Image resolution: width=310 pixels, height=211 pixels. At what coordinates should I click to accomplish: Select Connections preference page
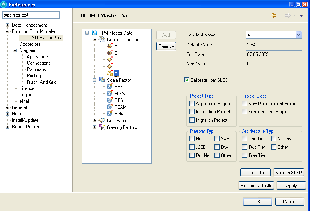[39, 63]
